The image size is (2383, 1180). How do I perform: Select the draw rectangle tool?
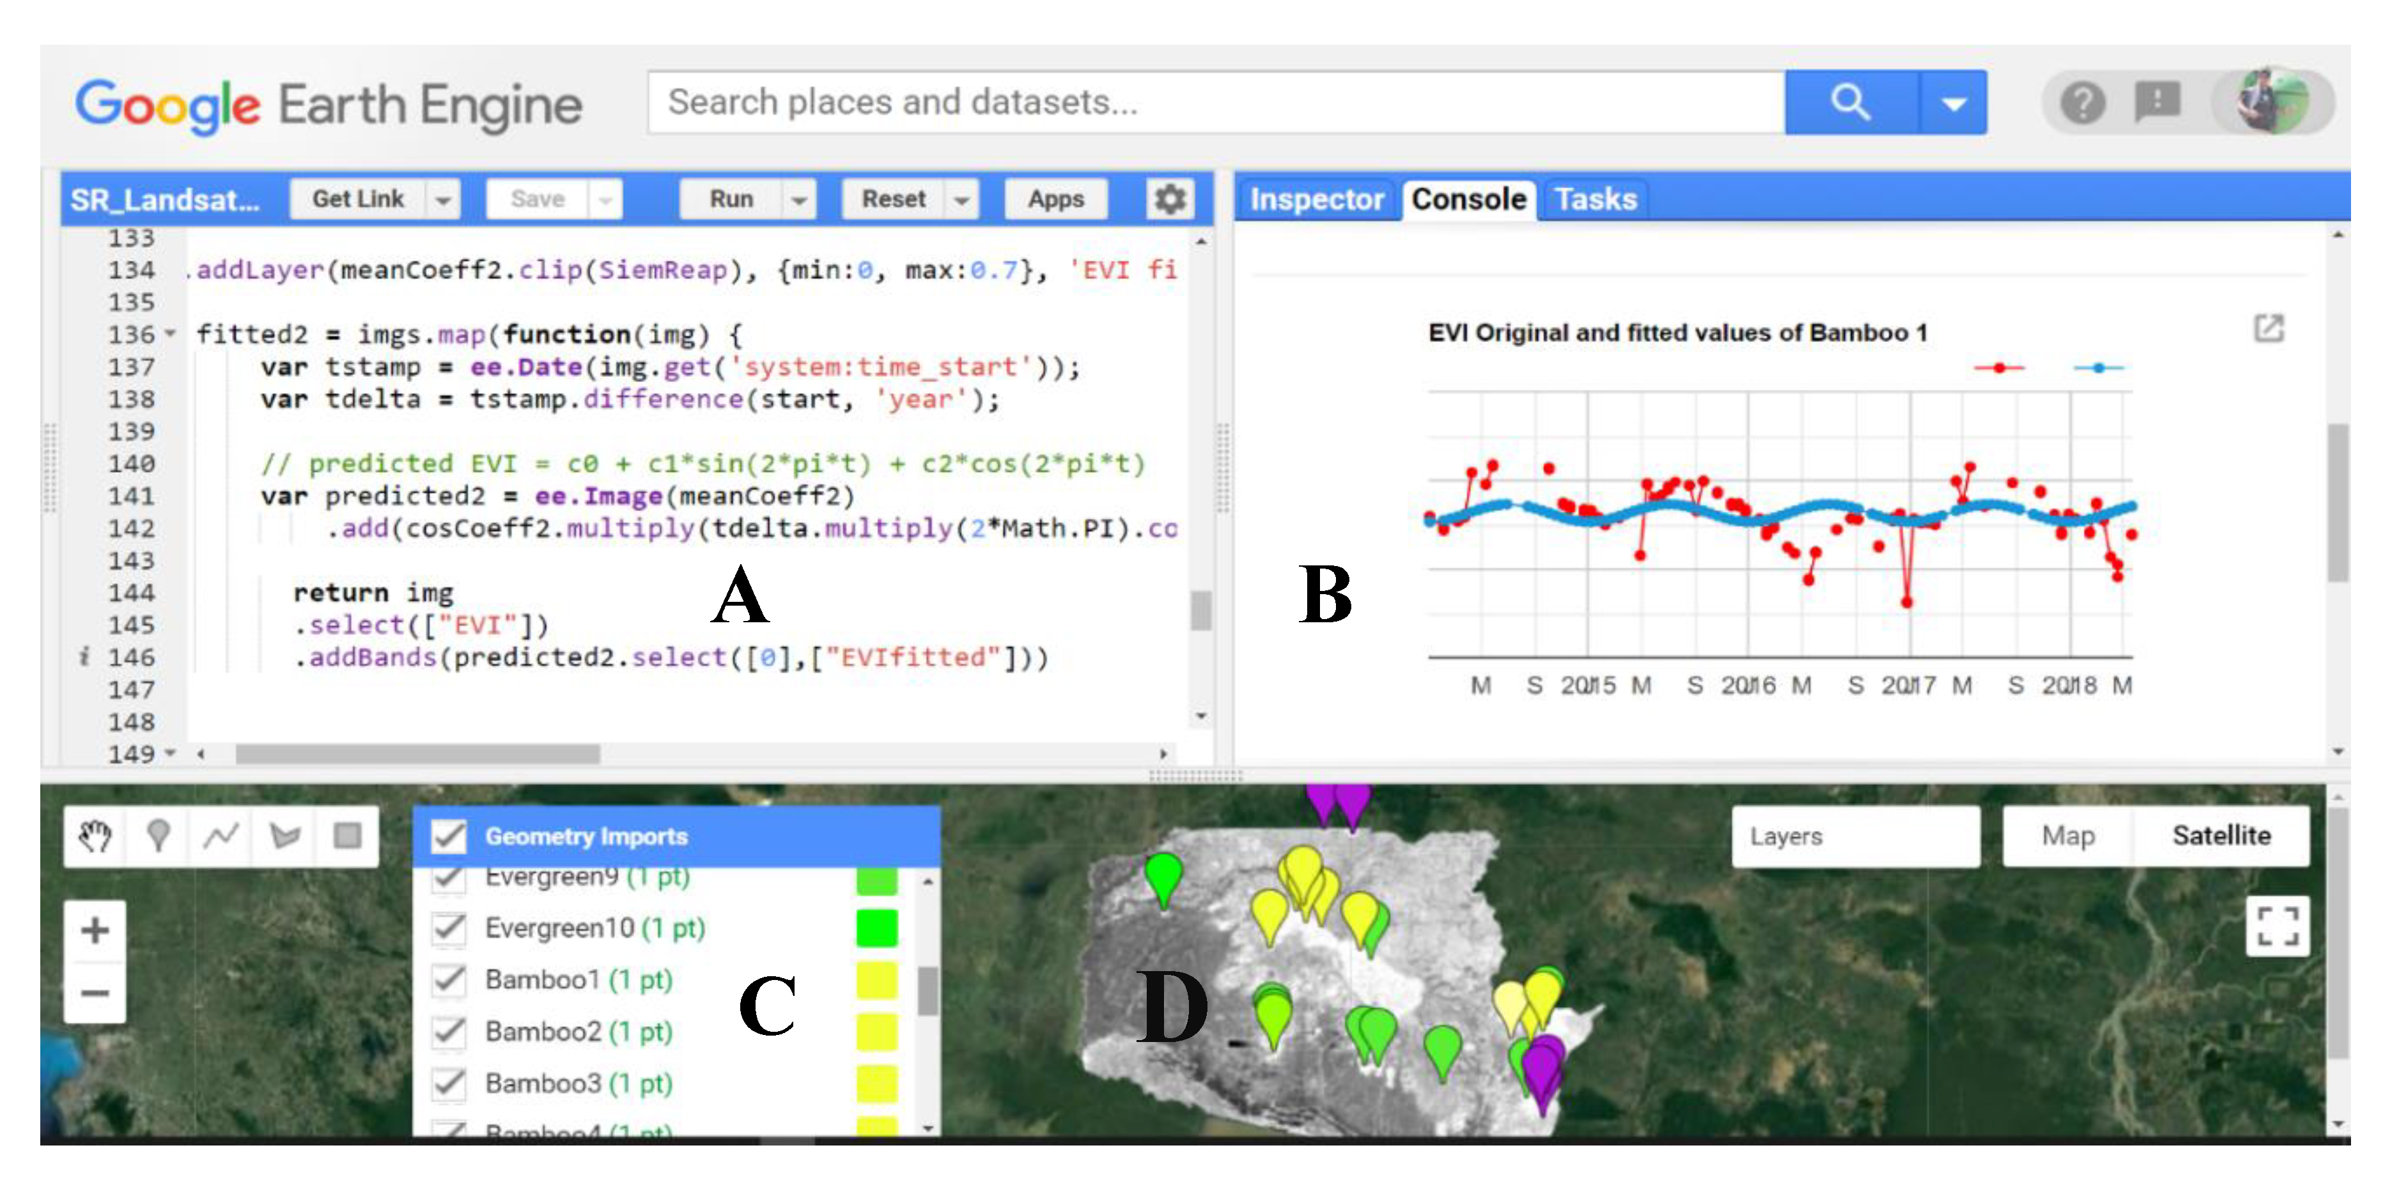point(347,835)
